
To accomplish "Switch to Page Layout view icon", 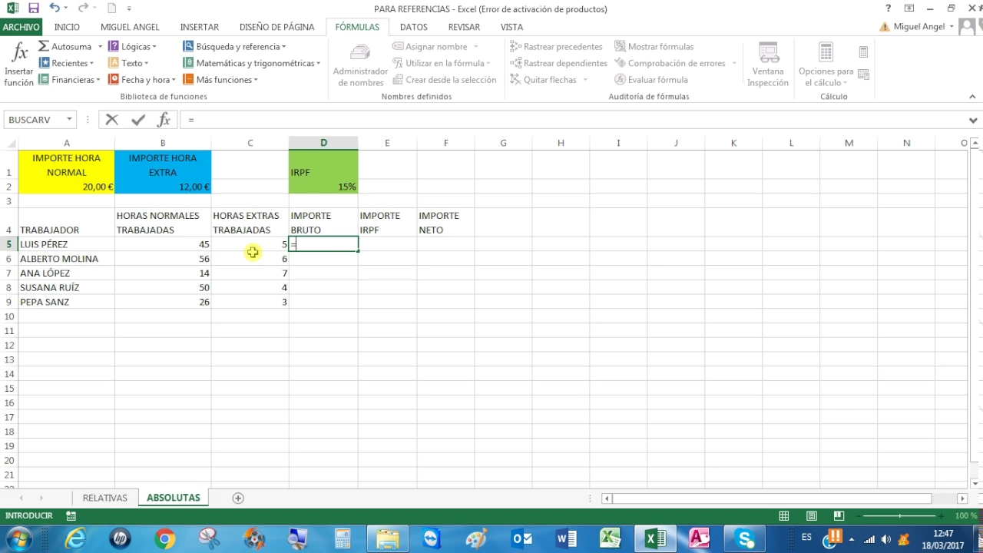I will [811, 516].
